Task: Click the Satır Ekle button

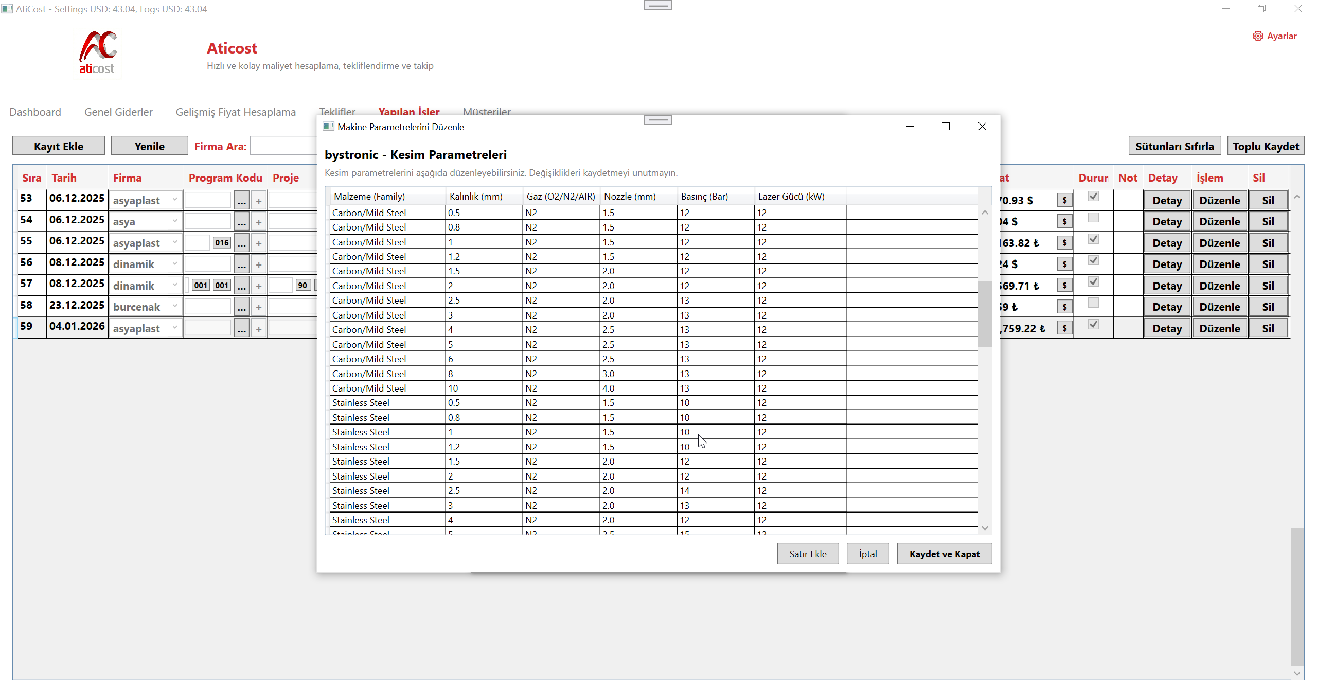Action: 808,554
